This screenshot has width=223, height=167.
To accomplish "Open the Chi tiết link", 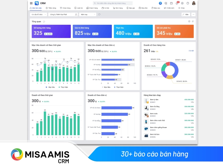I will point(191,51).
